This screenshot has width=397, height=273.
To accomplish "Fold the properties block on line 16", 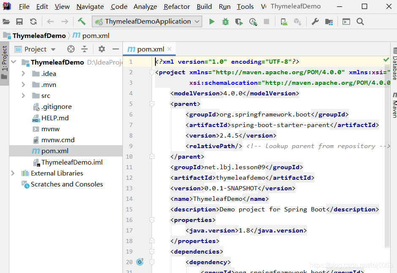I will click(152, 220).
